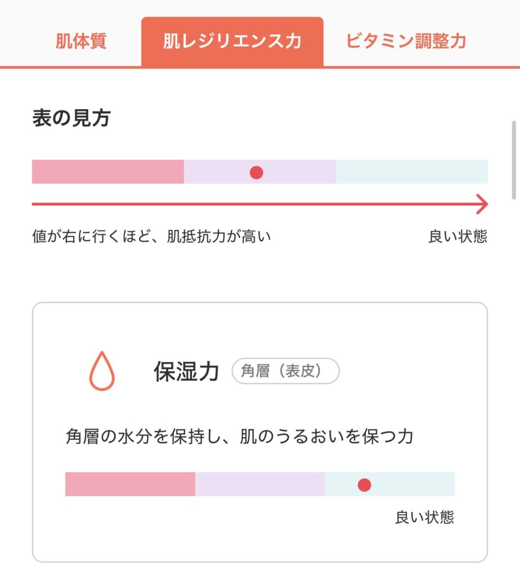Click the page scrollbar thumb
This screenshot has width=520, height=576.
tap(513, 160)
